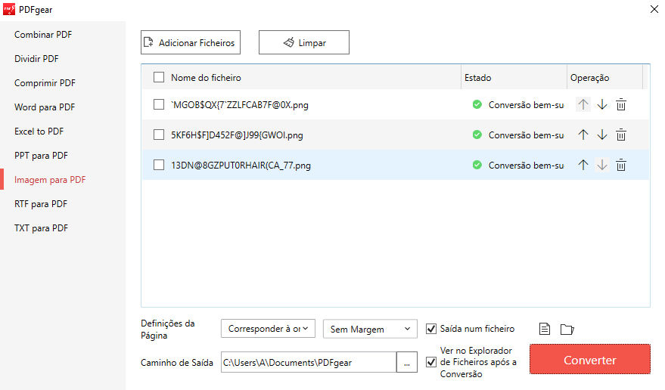Click Conversão bem-su status of MGOB$QX row
This screenshot has height=390, width=665.
526,105
